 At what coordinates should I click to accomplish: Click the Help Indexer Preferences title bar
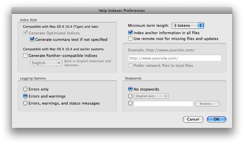(x=122, y=11)
